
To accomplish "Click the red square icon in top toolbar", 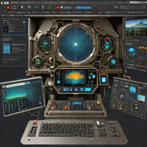I will pos(8,7).
